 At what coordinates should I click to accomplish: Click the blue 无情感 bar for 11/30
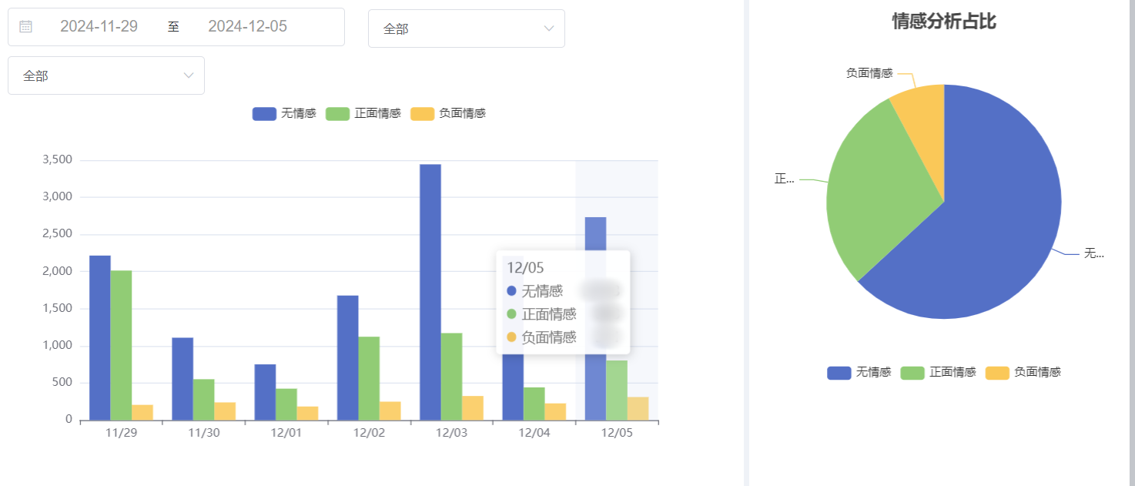click(x=182, y=379)
